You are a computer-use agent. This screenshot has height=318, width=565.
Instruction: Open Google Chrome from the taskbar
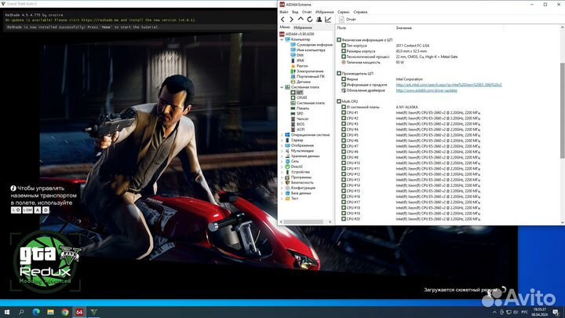(x=65, y=313)
